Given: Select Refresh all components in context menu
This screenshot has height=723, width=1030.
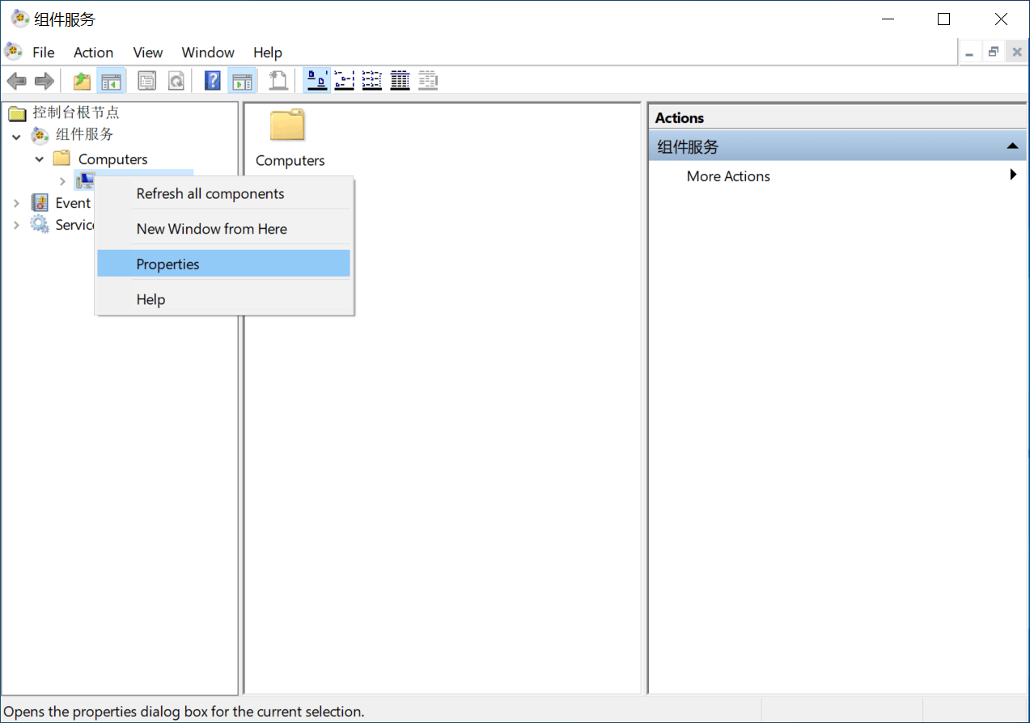Looking at the screenshot, I should (210, 194).
